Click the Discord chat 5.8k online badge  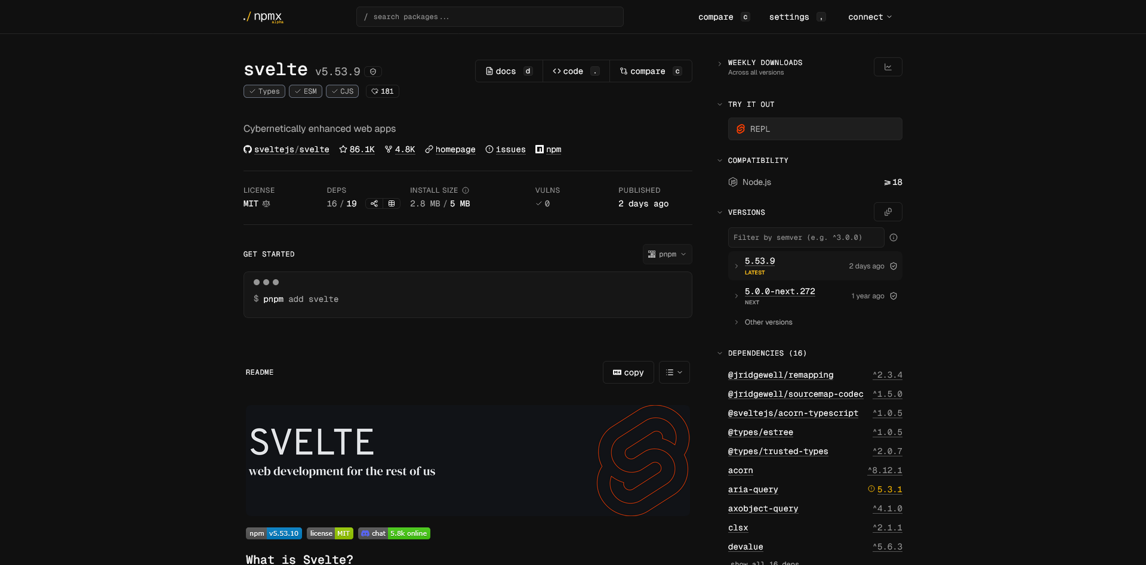(394, 533)
